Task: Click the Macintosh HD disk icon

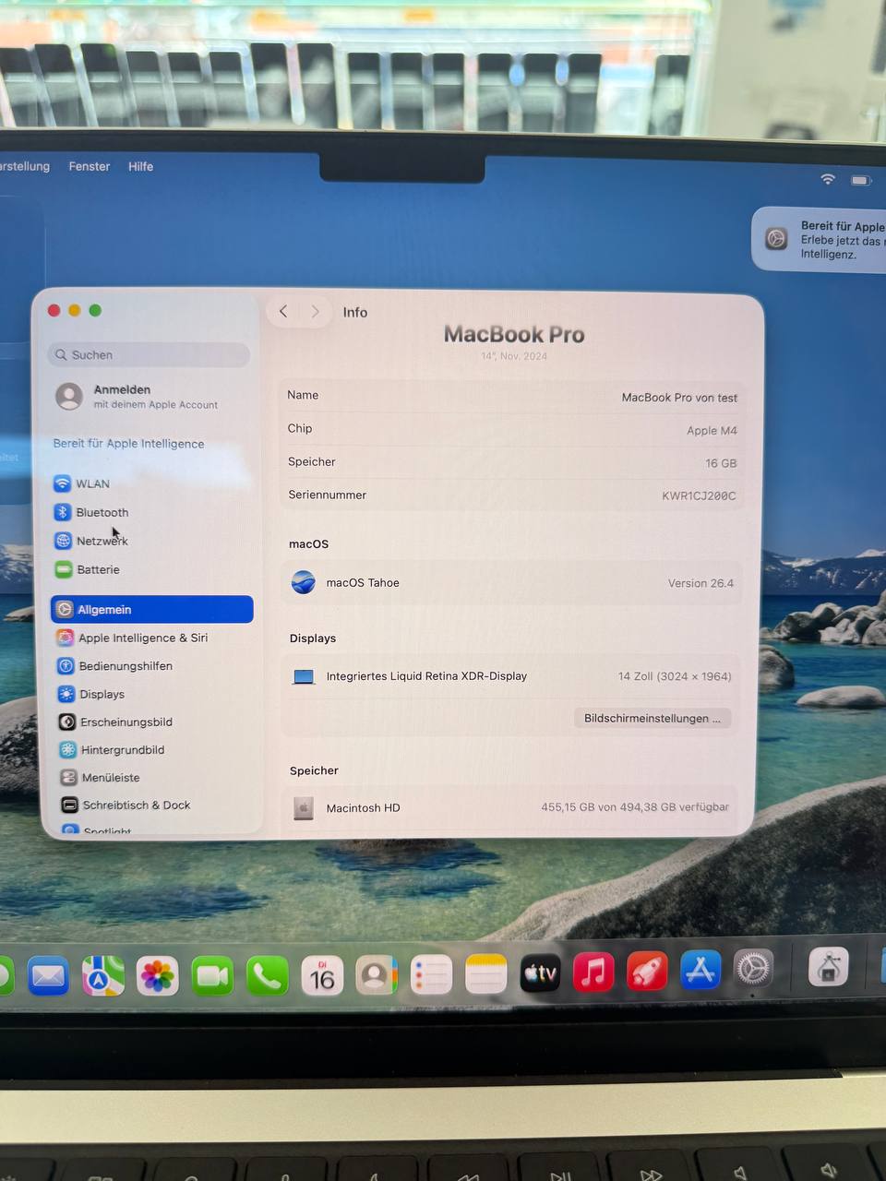Action: click(303, 808)
